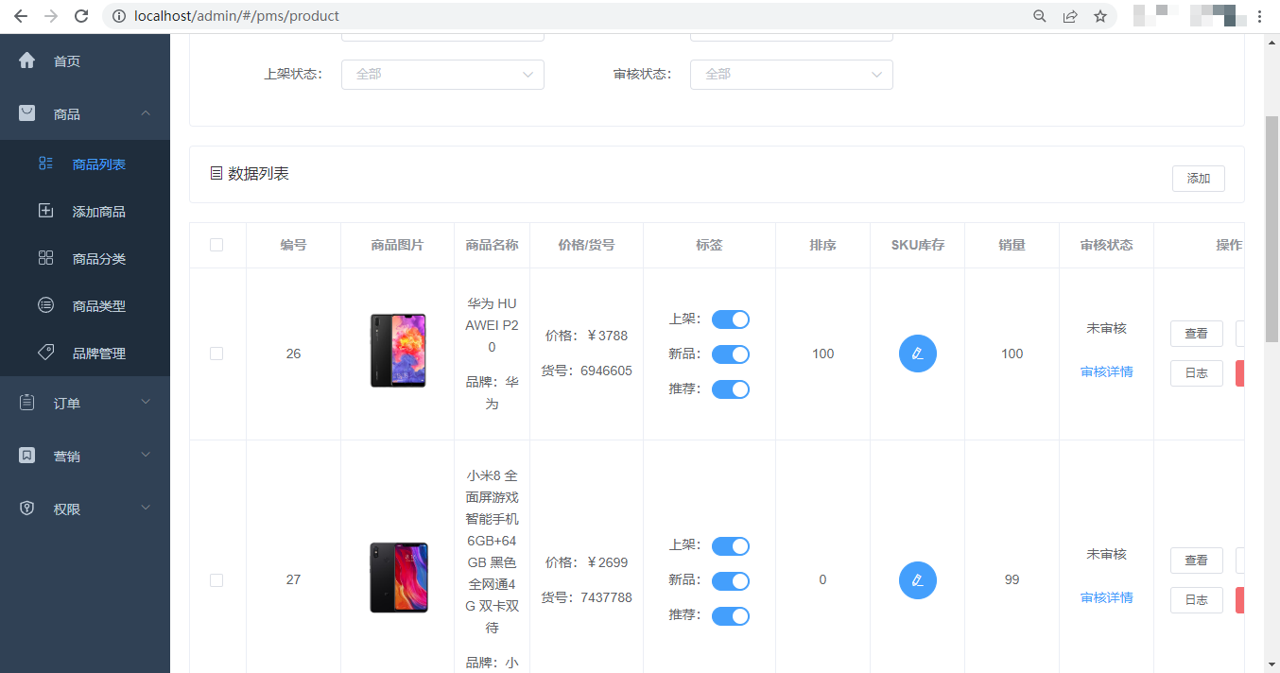Open Chrome three-dot menu
The height and width of the screenshot is (673, 1280).
tap(1260, 16)
